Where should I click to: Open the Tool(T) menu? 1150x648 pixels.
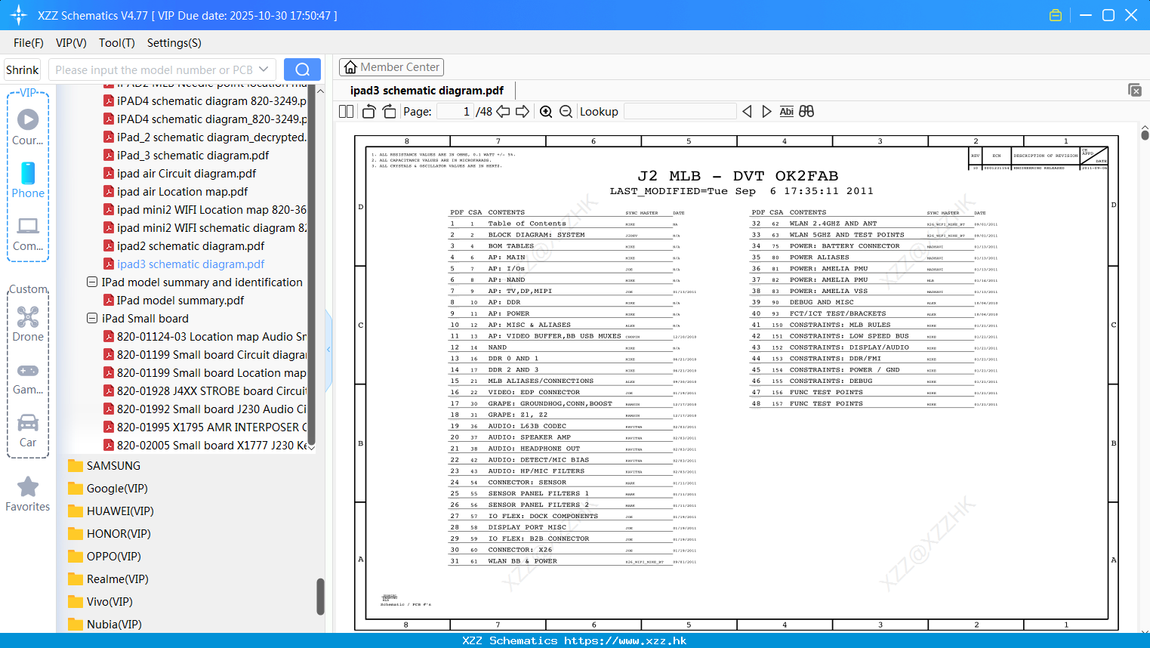point(117,43)
